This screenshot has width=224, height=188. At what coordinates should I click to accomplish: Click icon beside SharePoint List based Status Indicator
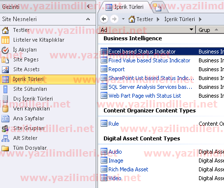pyautogui.click(x=104, y=78)
